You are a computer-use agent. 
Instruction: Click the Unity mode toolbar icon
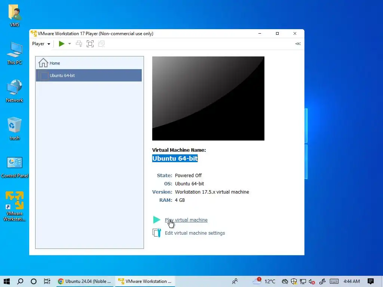[101, 44]
